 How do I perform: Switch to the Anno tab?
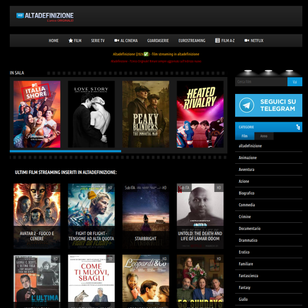pos(264,136)
